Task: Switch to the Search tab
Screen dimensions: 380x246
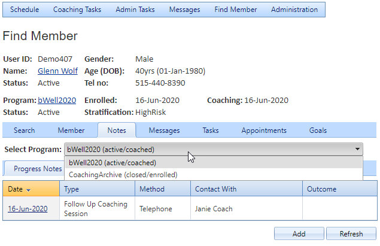Action: tap(24, 130)
